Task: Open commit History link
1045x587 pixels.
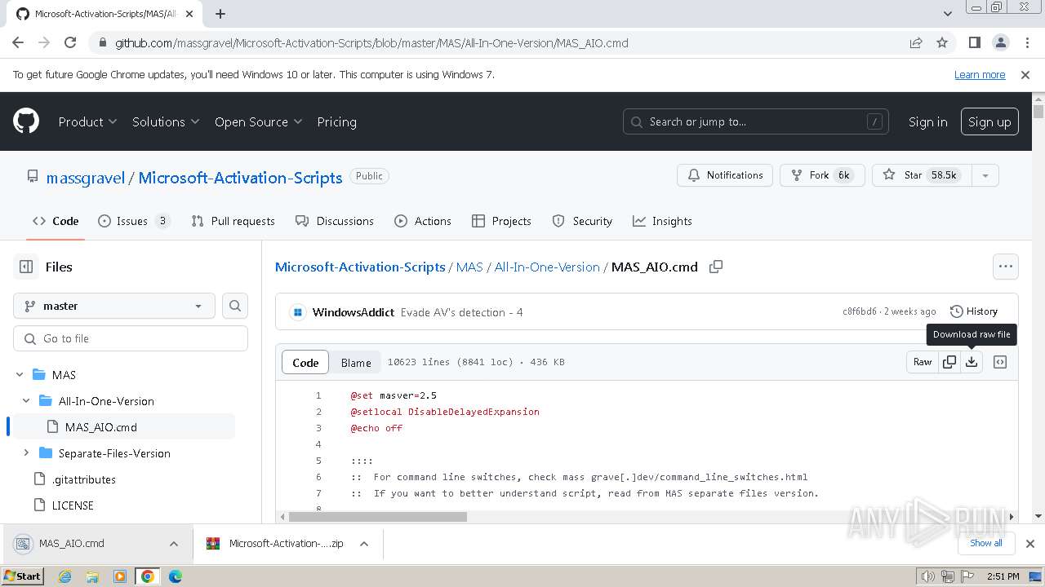Action: point(974,311)
